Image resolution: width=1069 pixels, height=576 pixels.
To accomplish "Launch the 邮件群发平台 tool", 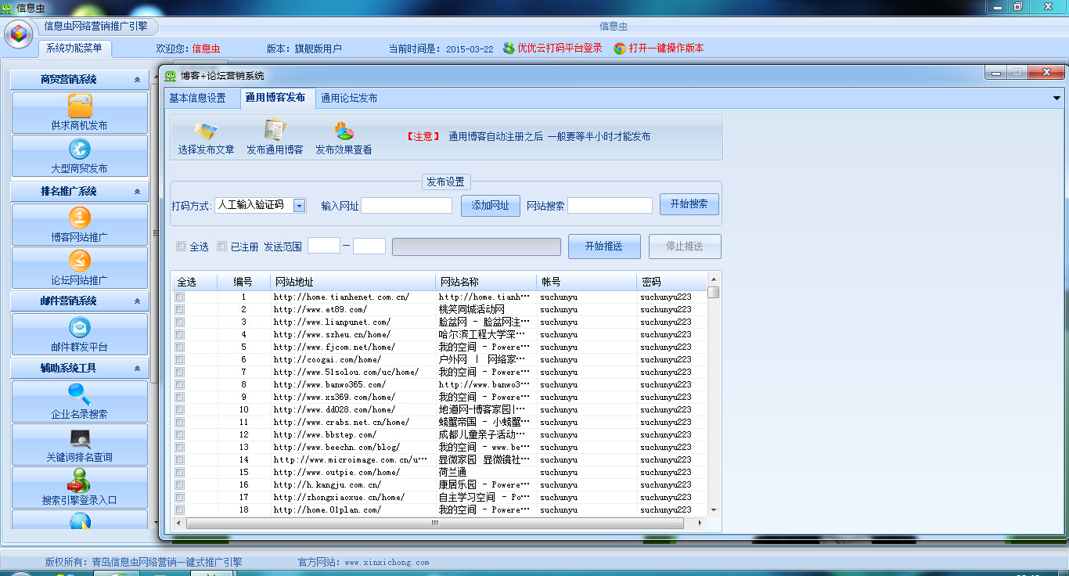I will tap(79, 333).
